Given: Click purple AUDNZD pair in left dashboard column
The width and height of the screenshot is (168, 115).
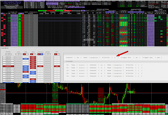Looking at the screenshot, I should pyautogui.click(x=14, y=20).
